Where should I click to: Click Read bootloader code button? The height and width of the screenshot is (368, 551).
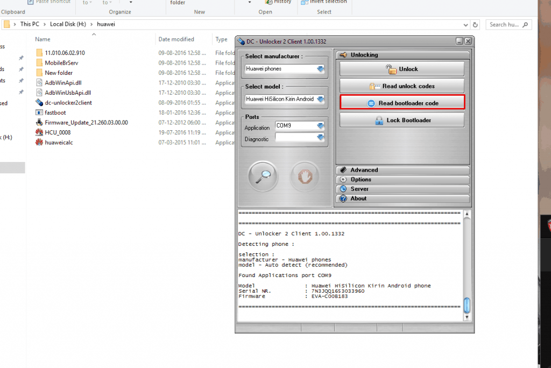click(402, 103)
